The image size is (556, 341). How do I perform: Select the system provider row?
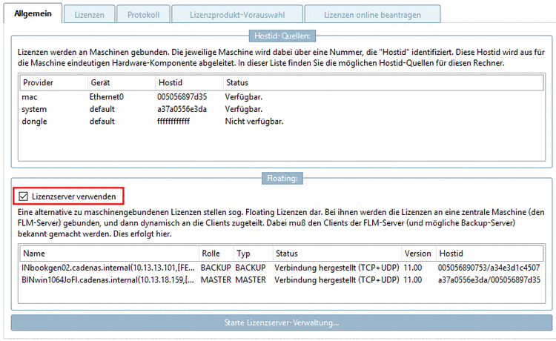[282, 109]
